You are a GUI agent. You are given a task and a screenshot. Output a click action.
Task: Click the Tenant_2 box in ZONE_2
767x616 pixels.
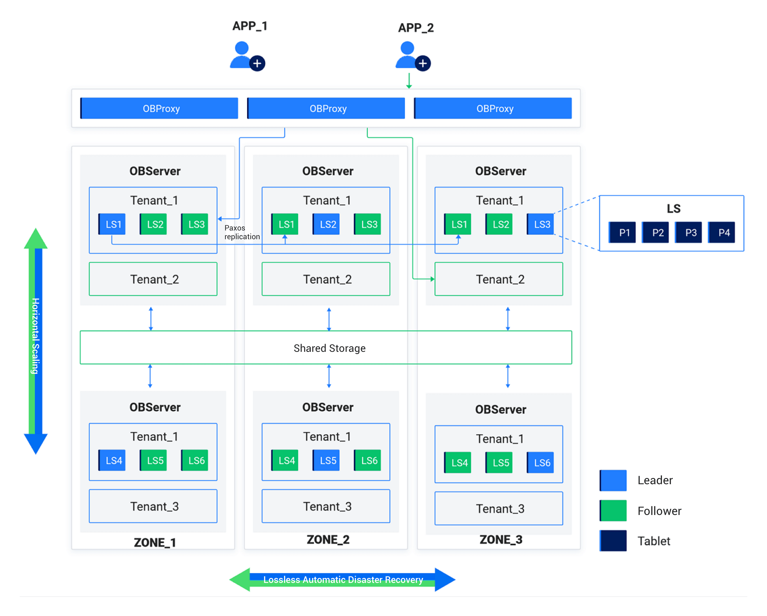point(326,279)
